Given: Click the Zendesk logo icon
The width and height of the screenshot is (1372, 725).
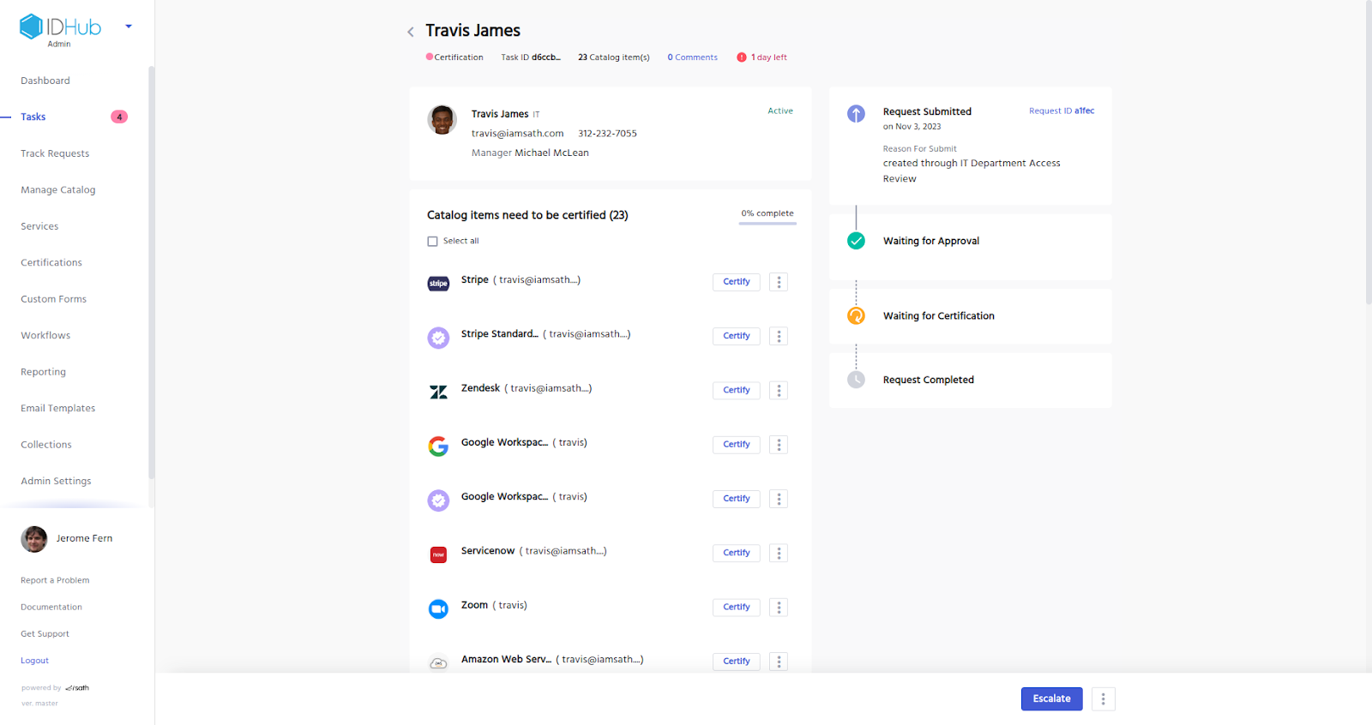Looking at the screenshot, I should [438, 392].
